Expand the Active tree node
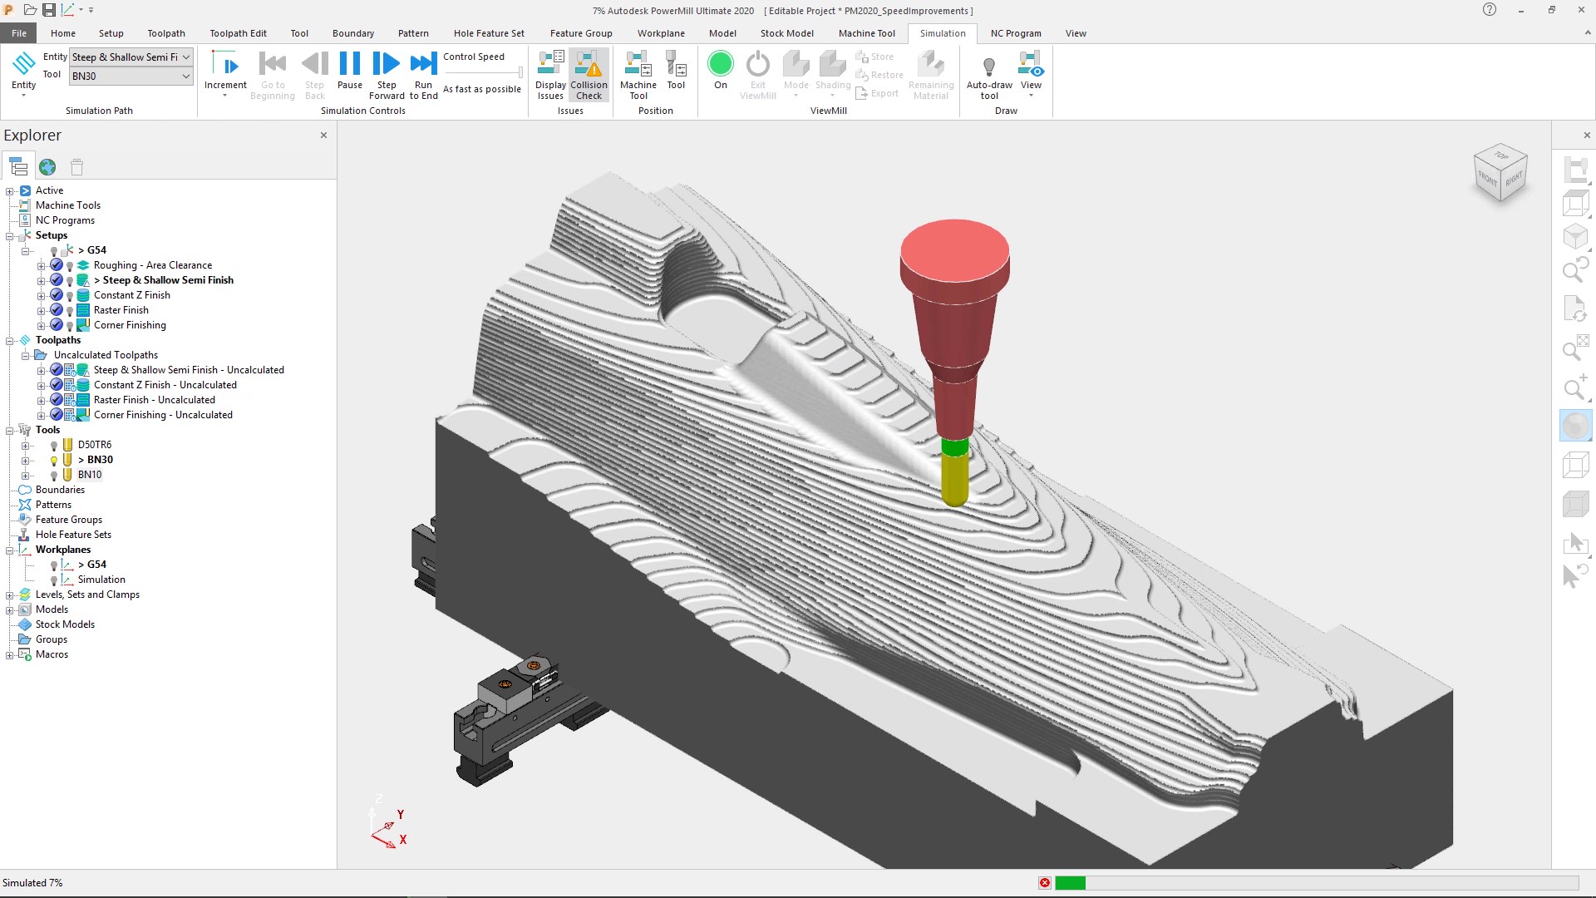The height and width of the screenshot is (898, 1596). (10, 191)
